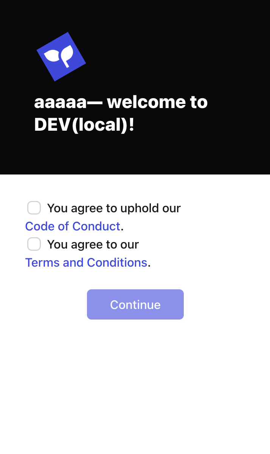Click the blue 'Terms and Conditions' text

tap(86, 262)
